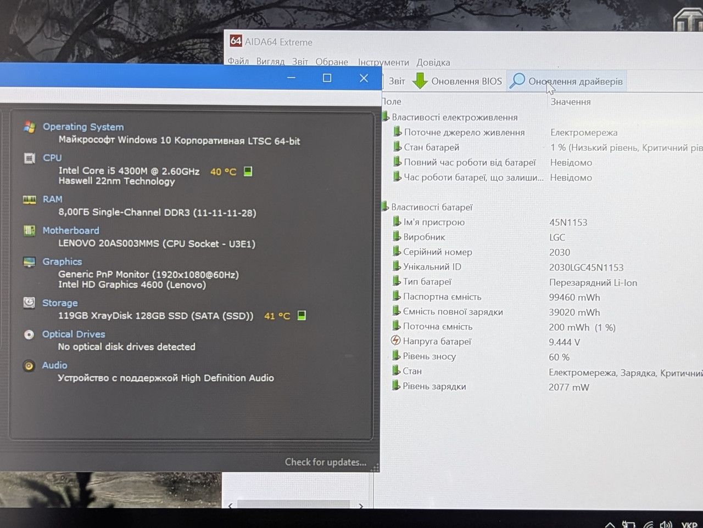Click Оновлення драйверів magnifier button

point(567,81)
